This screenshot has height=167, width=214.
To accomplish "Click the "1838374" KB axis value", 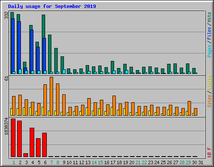I will pos(6,126).
